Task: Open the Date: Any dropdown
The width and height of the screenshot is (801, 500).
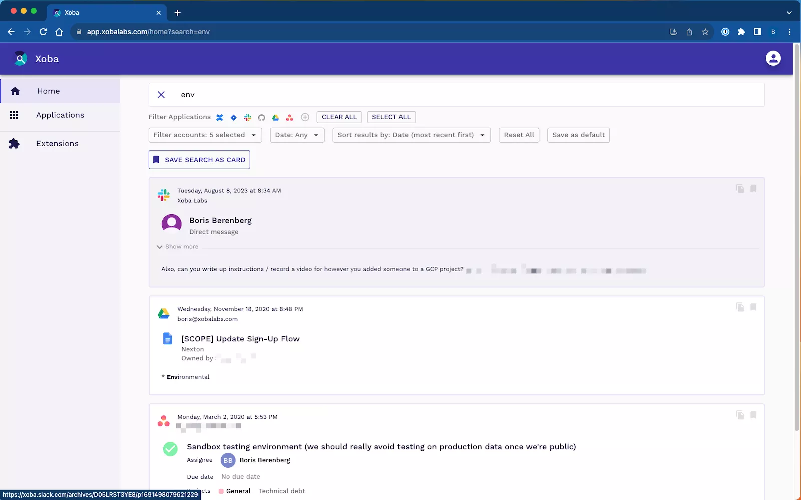Action: click(x=297, y=135)
